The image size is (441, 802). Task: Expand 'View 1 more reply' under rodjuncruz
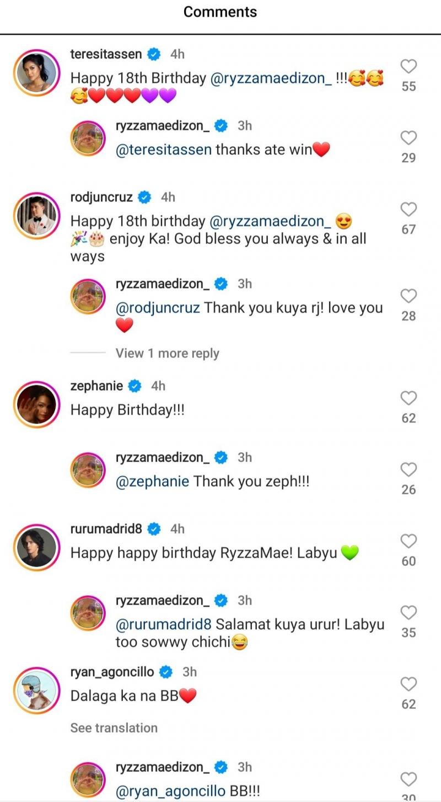(x=167, y=353)
